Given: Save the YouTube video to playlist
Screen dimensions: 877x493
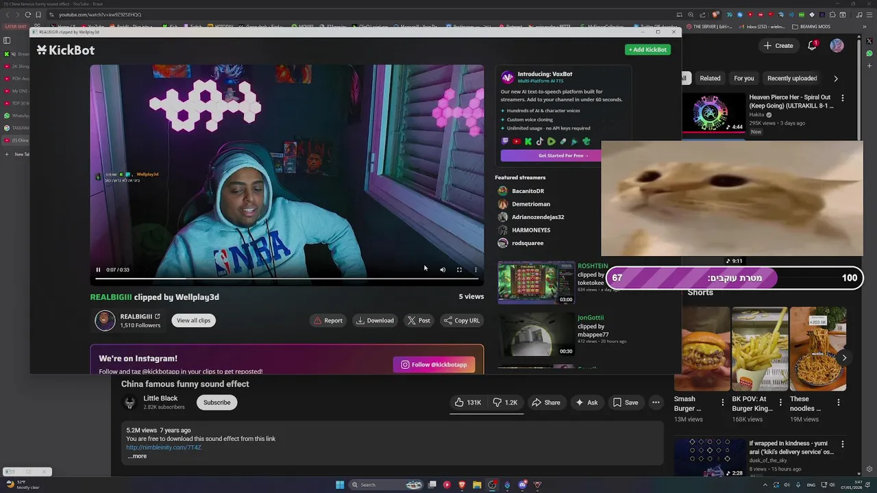Looking at the screenshot, I should pyautogui.click(x=626, y=403).
